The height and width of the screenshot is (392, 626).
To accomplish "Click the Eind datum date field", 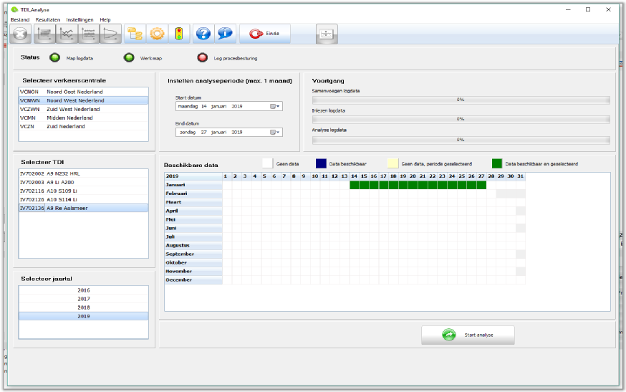I will point(228,133).
